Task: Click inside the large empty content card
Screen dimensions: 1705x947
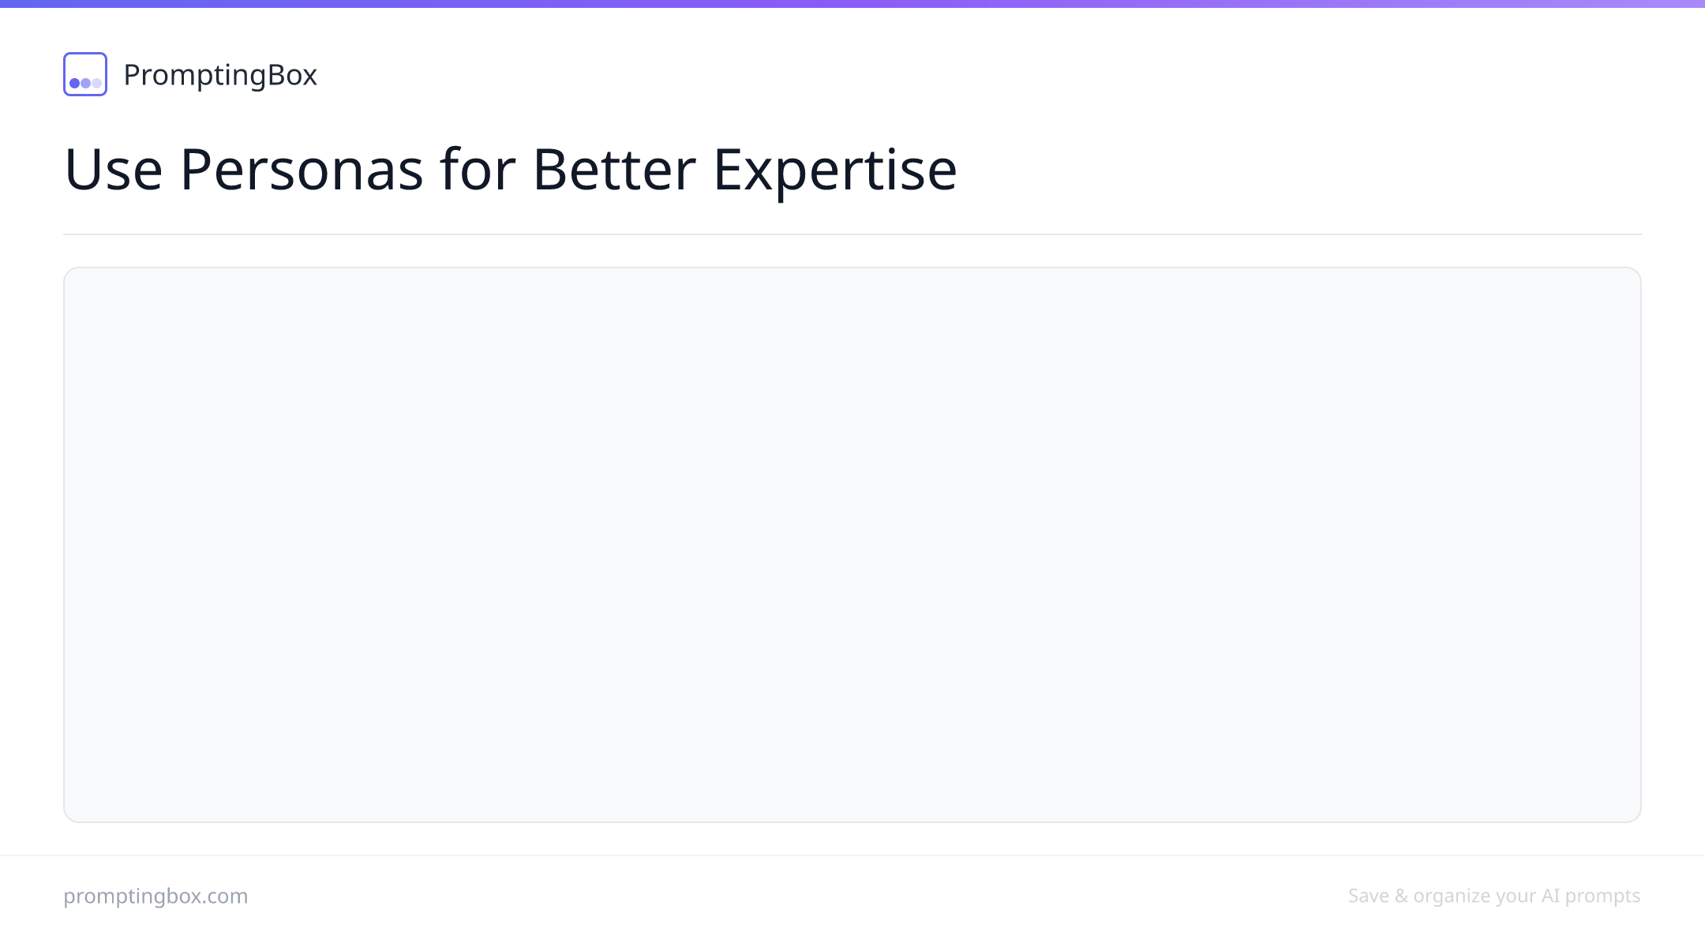Action: click(852, 545)
